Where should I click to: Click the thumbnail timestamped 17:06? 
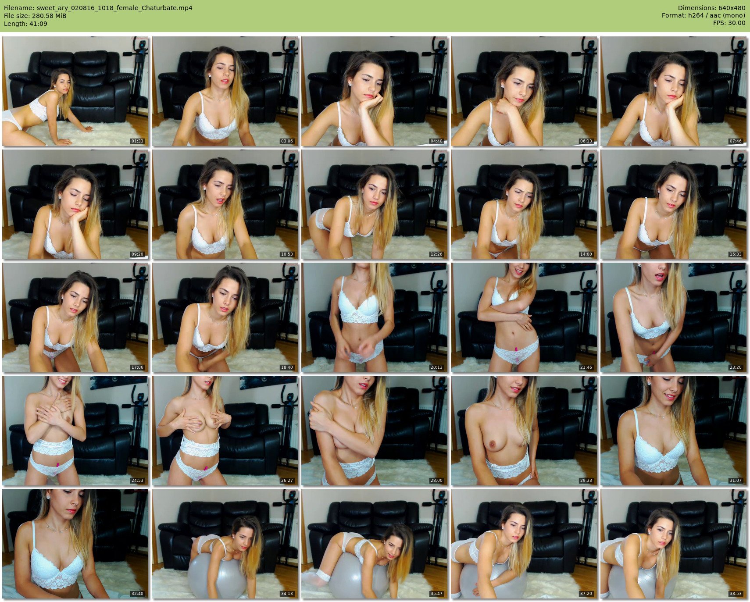click(75, 317)
